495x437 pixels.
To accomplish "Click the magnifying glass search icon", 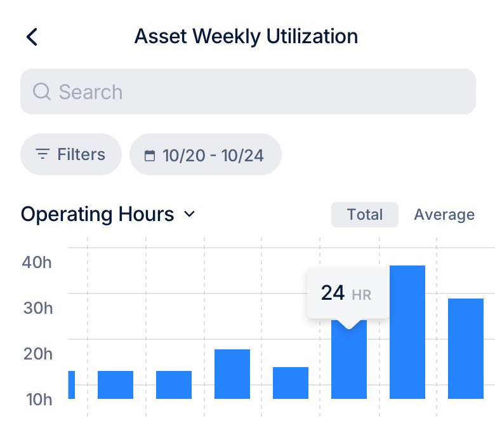I will pyautogui.click(x=42, y=92).
